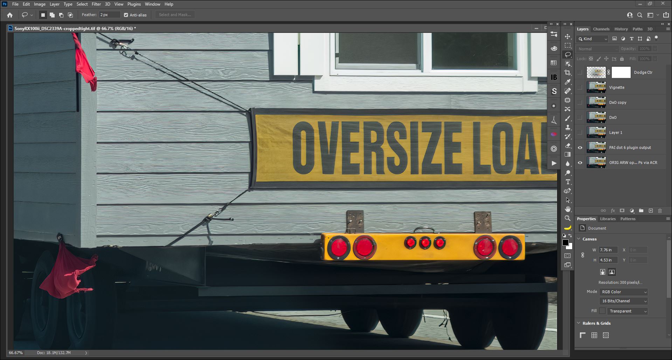Click the Feather input field
Viewport: 672px width, 360px height.
109,15
